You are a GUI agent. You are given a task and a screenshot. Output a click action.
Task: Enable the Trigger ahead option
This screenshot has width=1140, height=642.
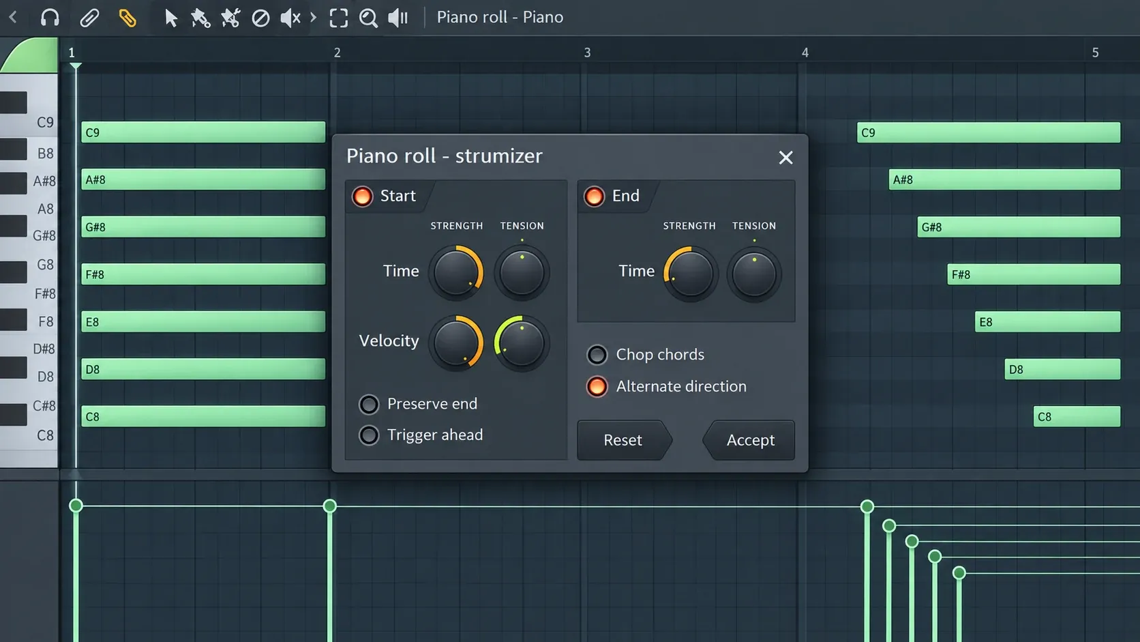click(369, 435)
